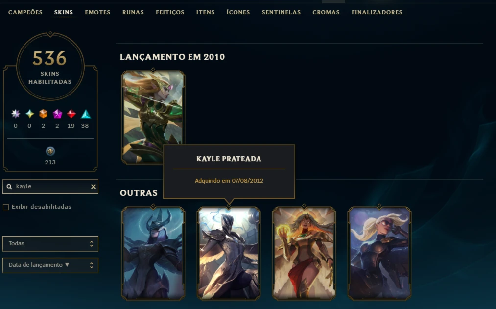Image resolution: width=496 pixels, height=309 pixels.
Task: Open the Todas filter dropdown
Action: pos(50,243)
